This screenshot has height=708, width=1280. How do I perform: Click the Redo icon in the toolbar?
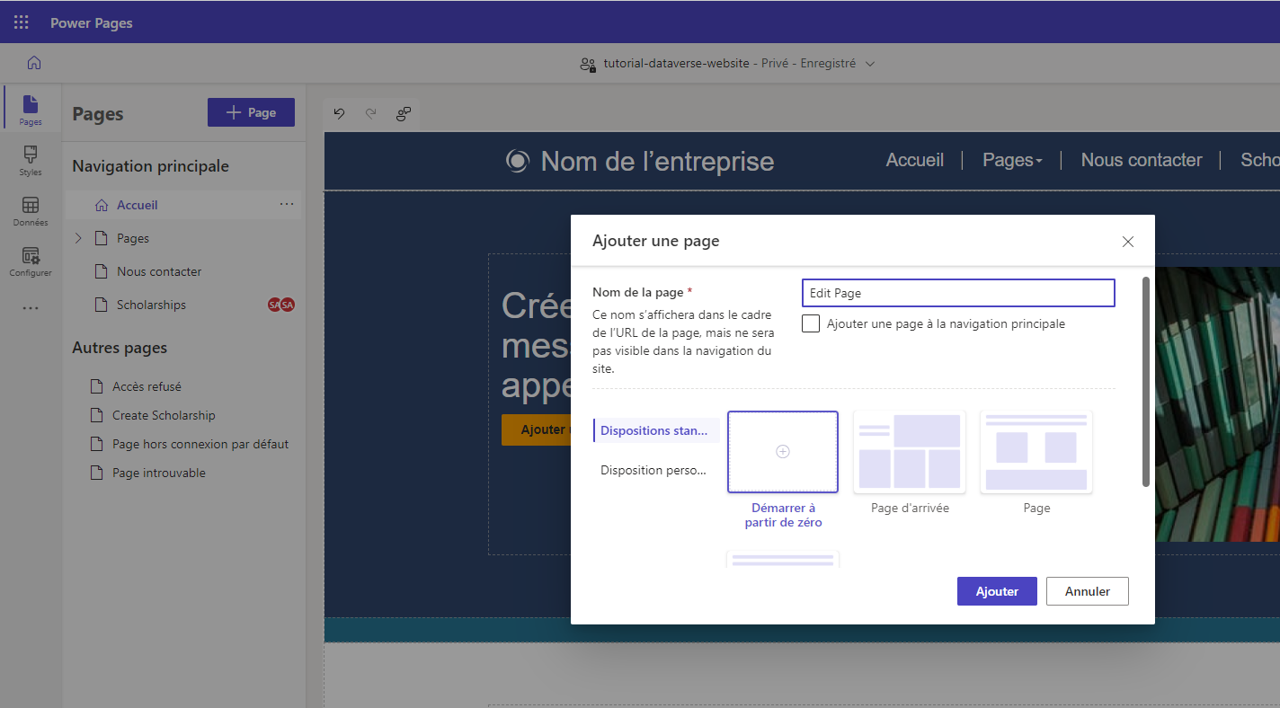coord(370,114)
